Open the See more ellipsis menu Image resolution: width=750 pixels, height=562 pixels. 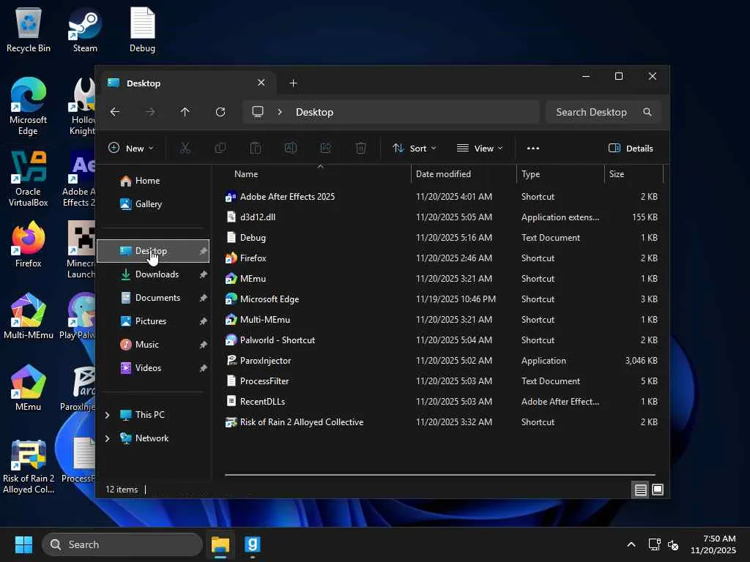tap(533, 148)
